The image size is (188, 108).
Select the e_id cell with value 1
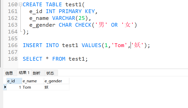click(x=14, y=87)
